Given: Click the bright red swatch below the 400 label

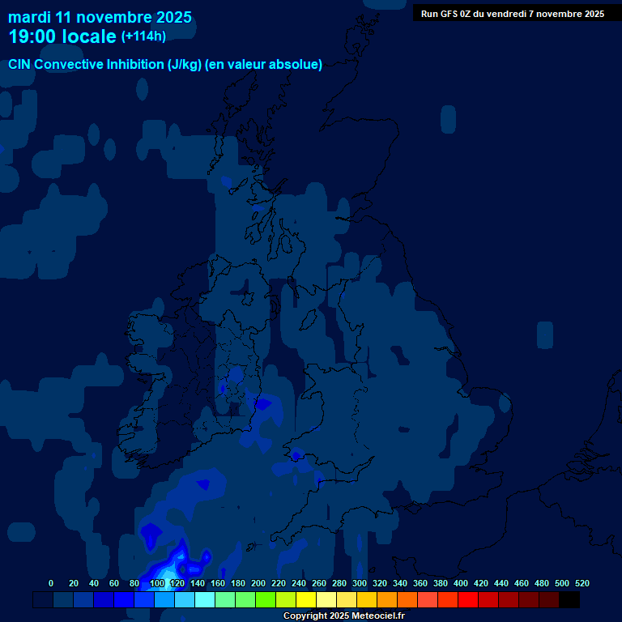Looking at the screenshot, I should tap(468, 600).
